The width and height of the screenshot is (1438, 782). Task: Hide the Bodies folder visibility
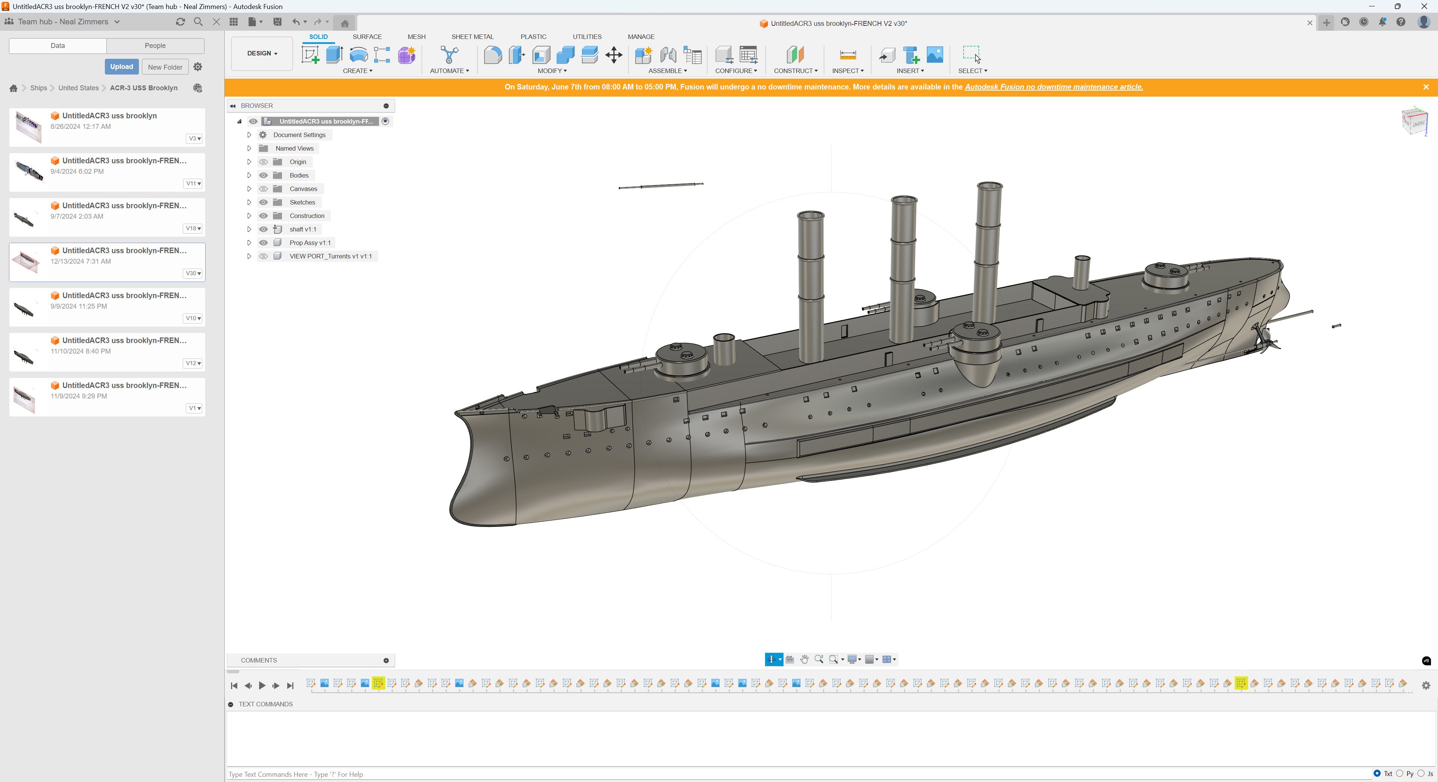(264, 175)
